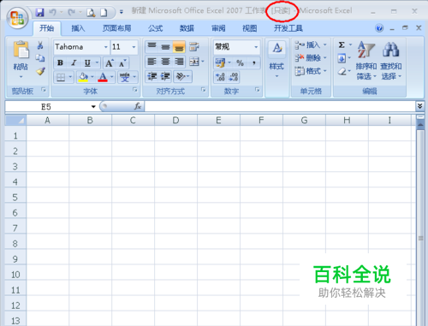Image resolution: width=428 pixels, height=326 pixels.
Task: Align text to top of cell
Action: click(152, 47)
